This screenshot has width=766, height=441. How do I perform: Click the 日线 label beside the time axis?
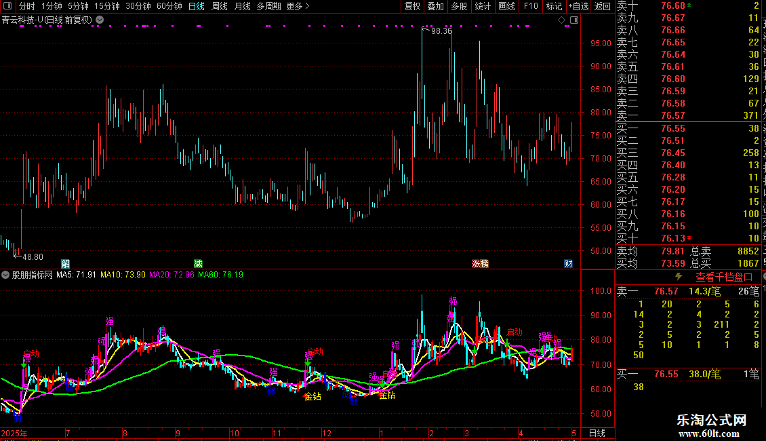597,433
